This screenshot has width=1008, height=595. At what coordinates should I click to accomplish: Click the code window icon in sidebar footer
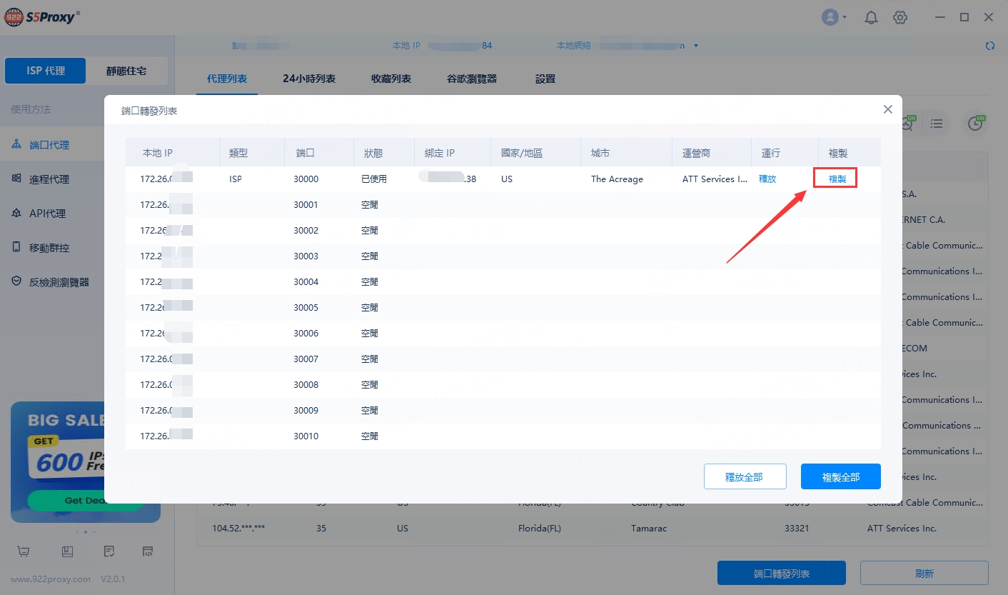tap(148, 551)
